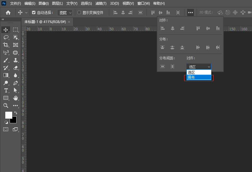This screenshot has height=172, width=252.
Task: Toggle the 自动选择 checkbox
Action: (x=34, y=13)
